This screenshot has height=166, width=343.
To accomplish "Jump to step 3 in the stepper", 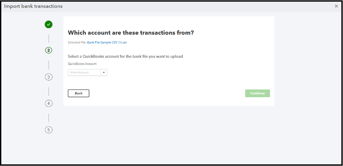I will click(x=49, y=77).
